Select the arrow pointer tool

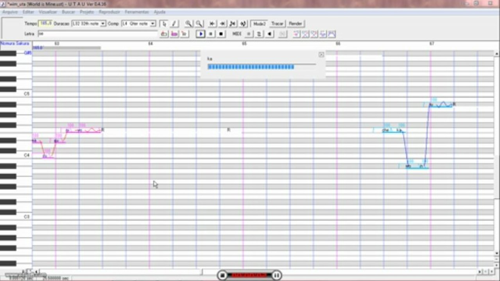164,24
